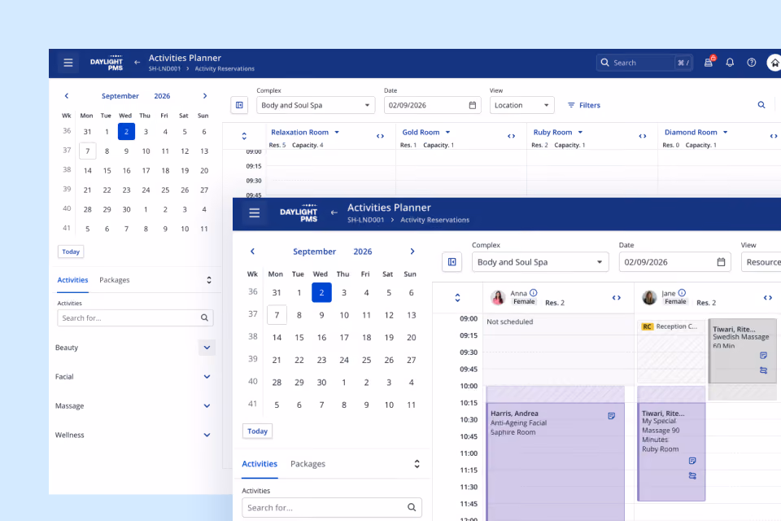Select September 16 in front window calendar
This screenshot has height=521, width=781.
pos(322,338)
